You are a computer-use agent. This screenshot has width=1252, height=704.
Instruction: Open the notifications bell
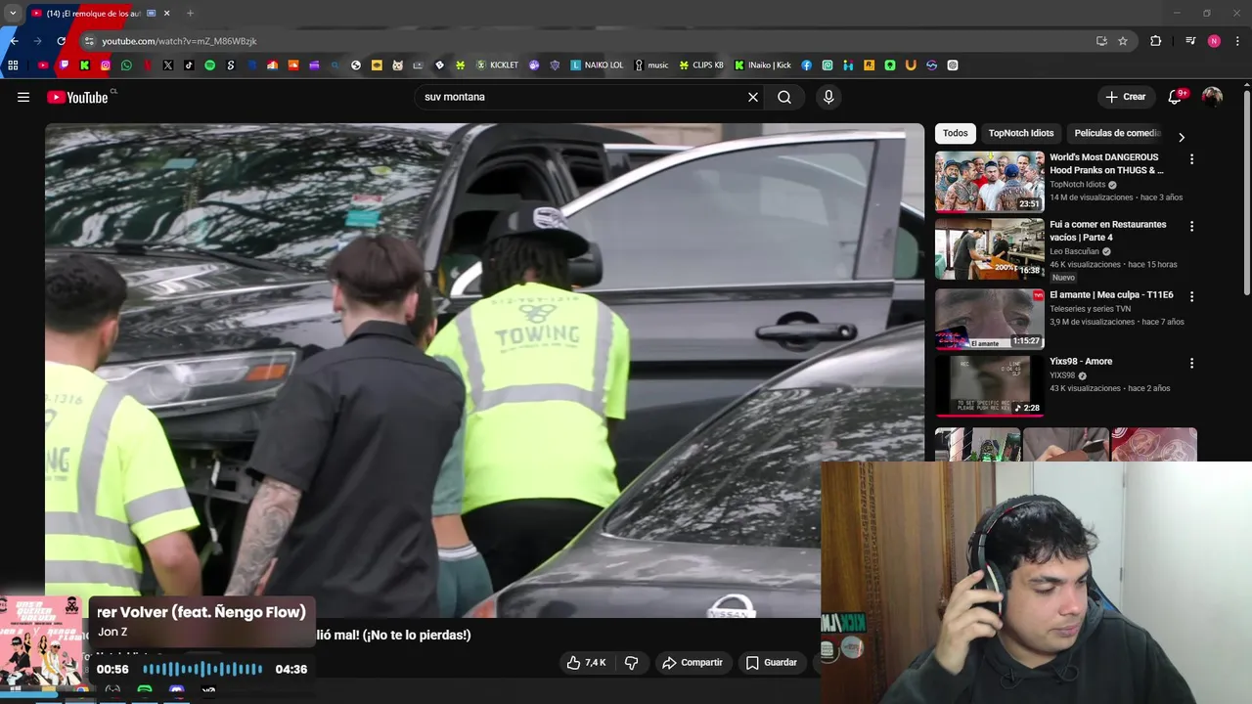1175,97
